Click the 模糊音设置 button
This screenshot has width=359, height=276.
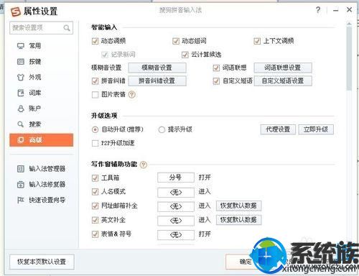pos(157,68)
